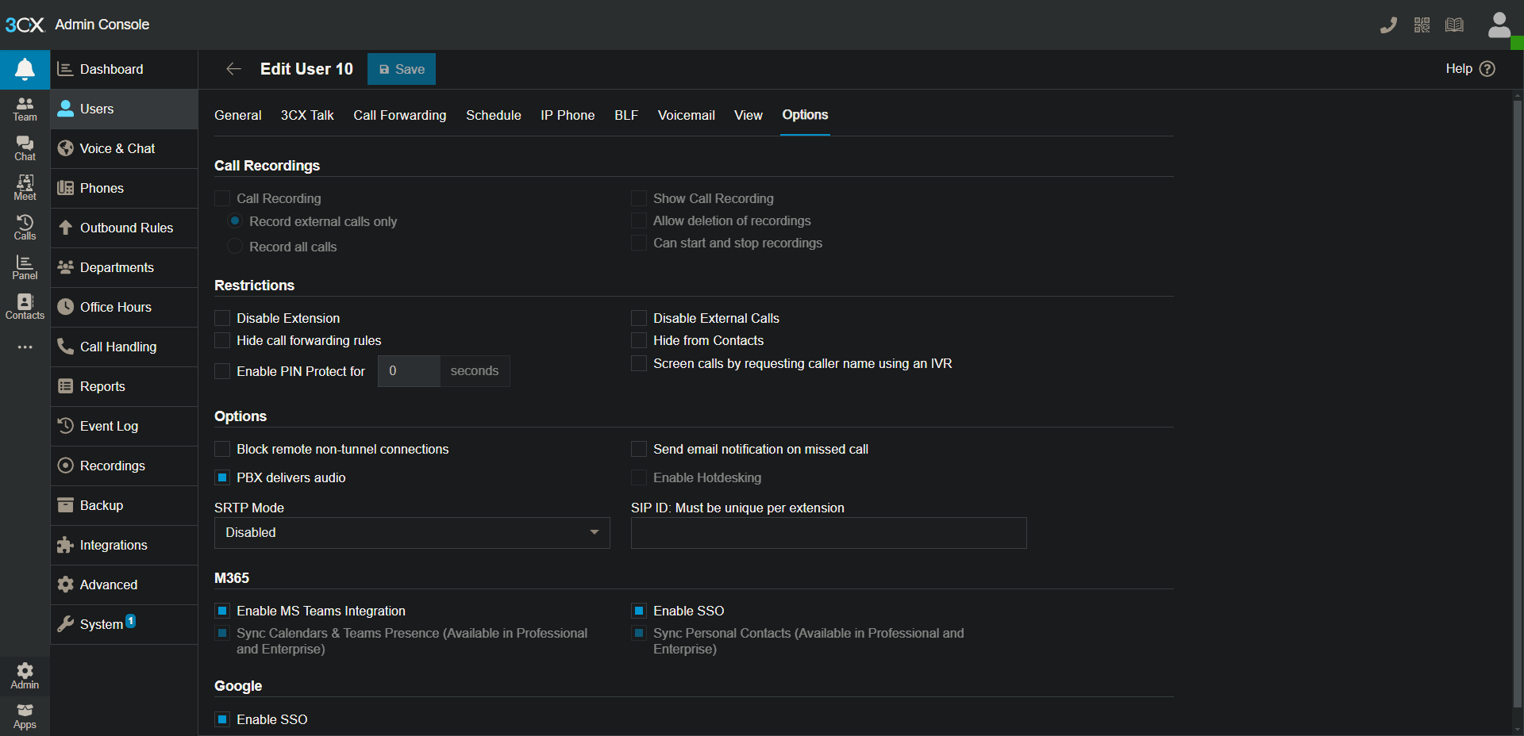
Task: Open Recordings in the sidebar menu
Action: point(112,466)
